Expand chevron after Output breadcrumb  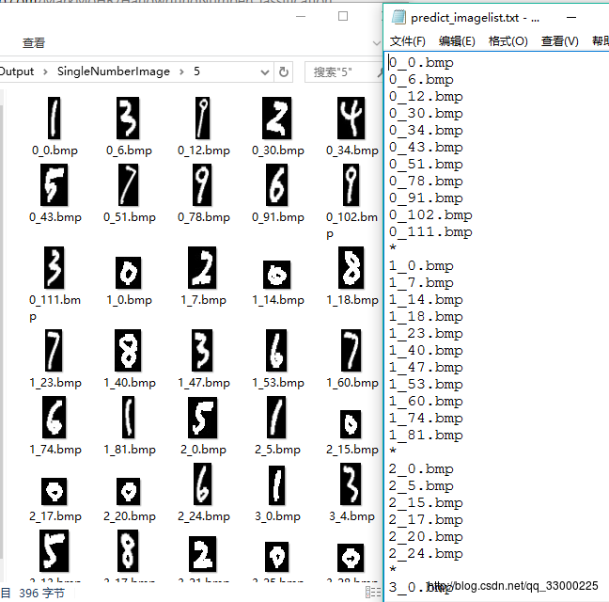[45, 71]
